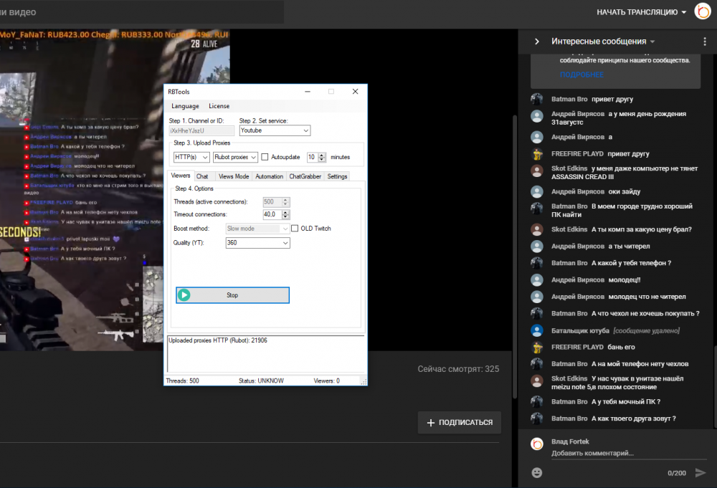Increase Timeout connections with stepper up arrow
Image resolution: width=717 pixels, height=488 pixels.
285,211
